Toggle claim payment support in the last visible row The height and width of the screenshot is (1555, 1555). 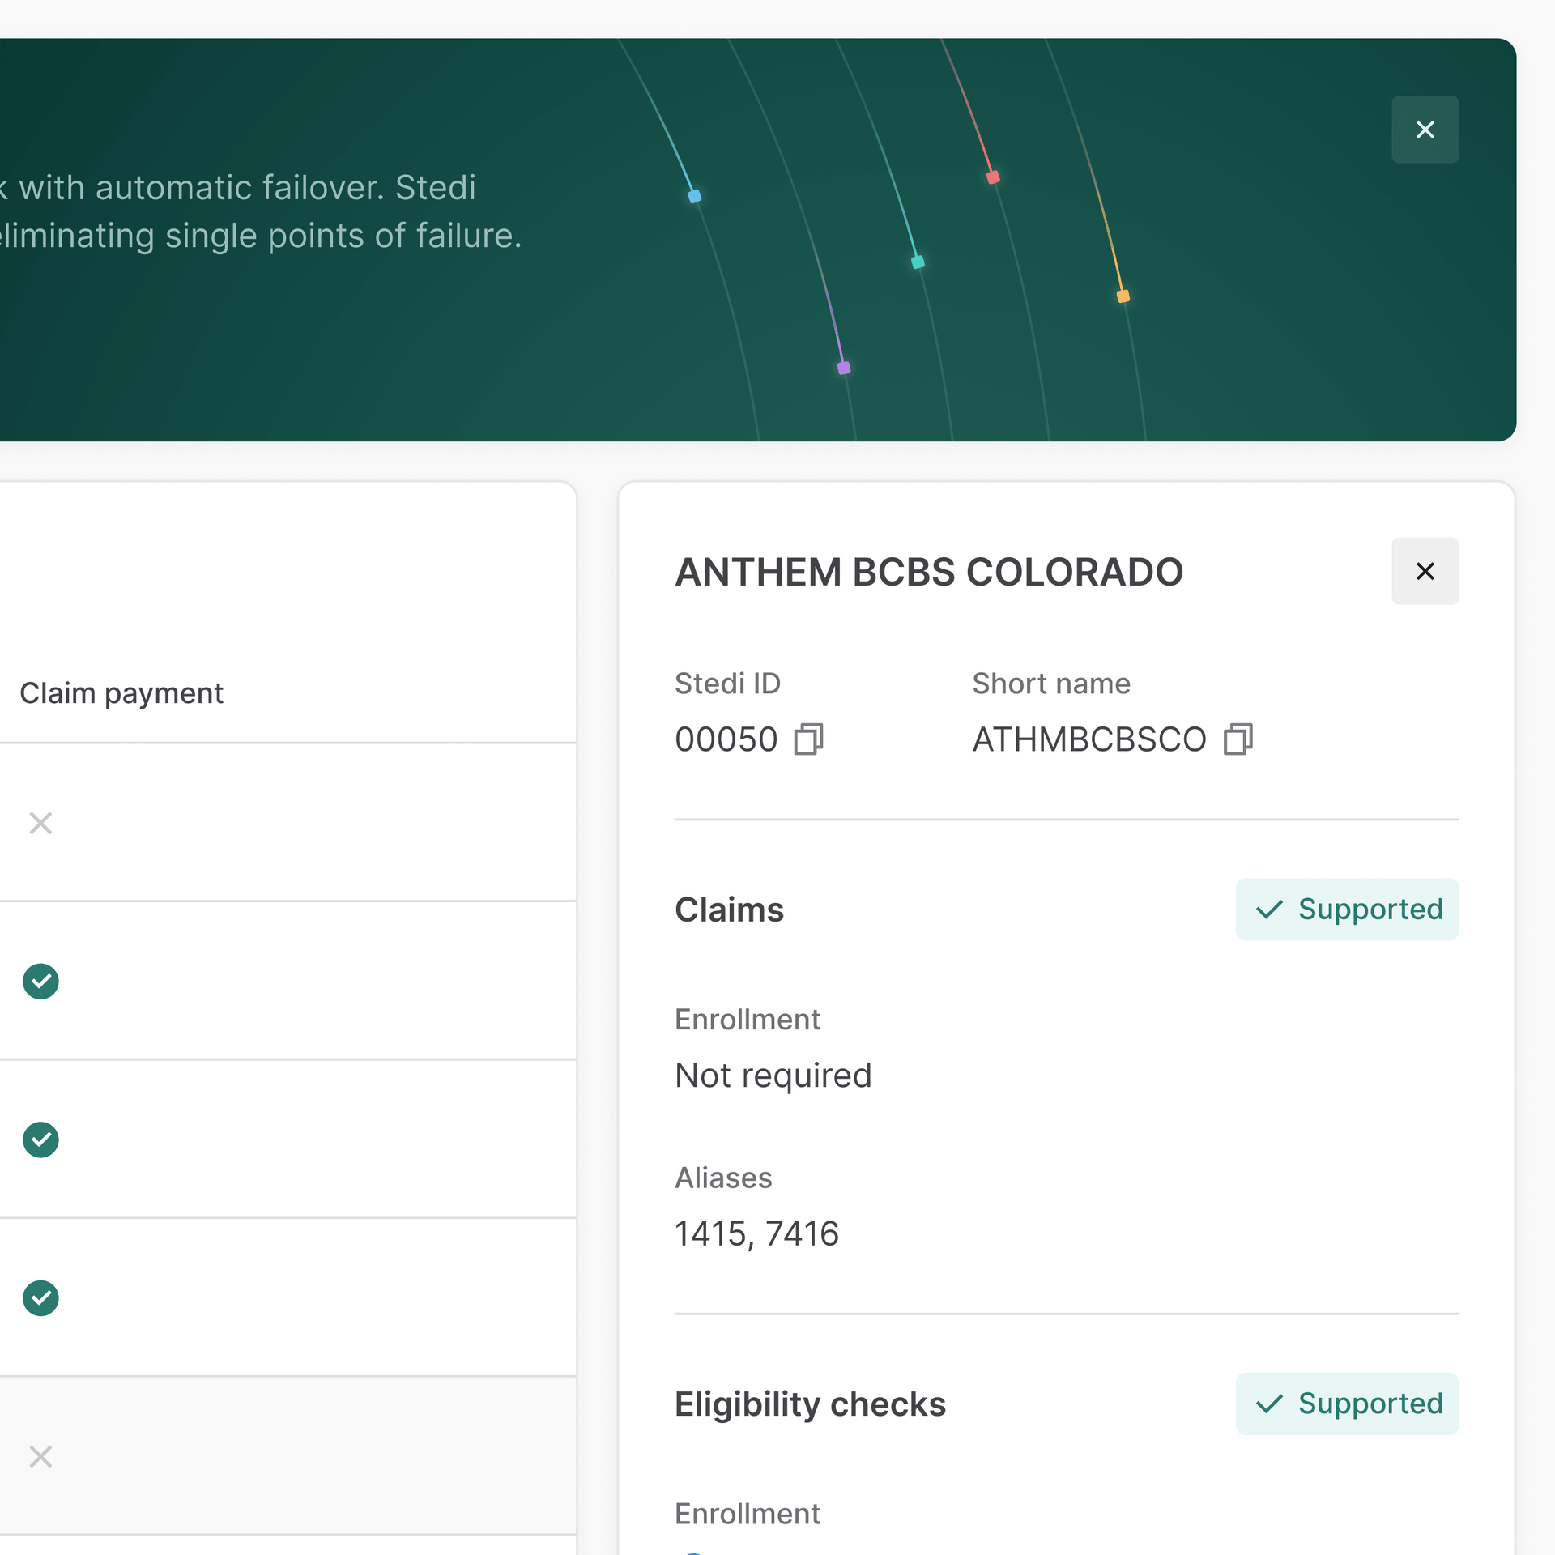coord(40,1456)
